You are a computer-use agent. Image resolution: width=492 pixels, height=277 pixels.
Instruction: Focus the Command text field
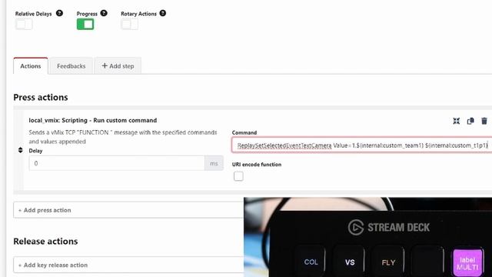[x=362, y=145]
